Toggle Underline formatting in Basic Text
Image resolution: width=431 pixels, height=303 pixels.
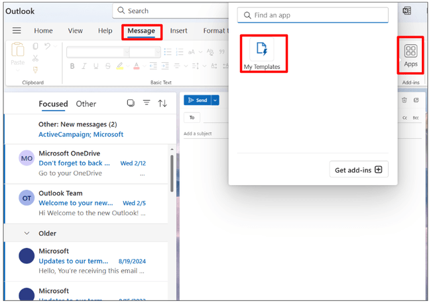[x=96, y=66]
